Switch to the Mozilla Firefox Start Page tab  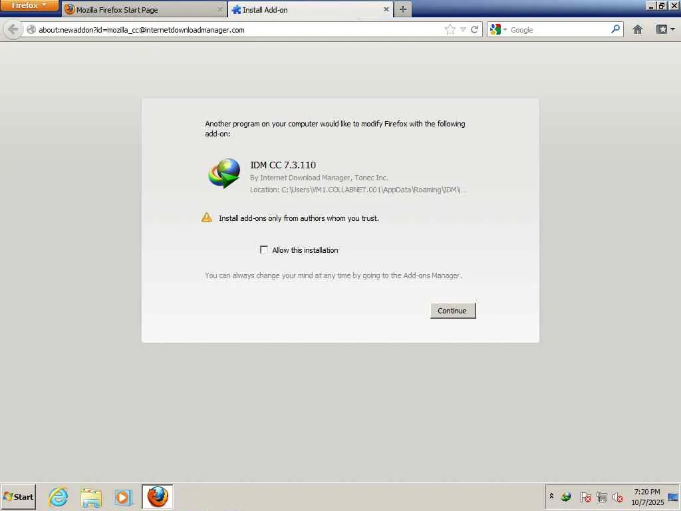(144, 9)
